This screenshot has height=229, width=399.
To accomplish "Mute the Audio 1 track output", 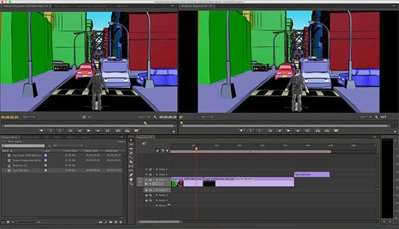I will point(147,190).
